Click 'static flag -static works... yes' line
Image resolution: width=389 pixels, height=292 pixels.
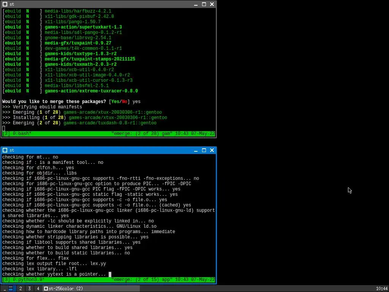pyautogui.click(x=90, y=194)
